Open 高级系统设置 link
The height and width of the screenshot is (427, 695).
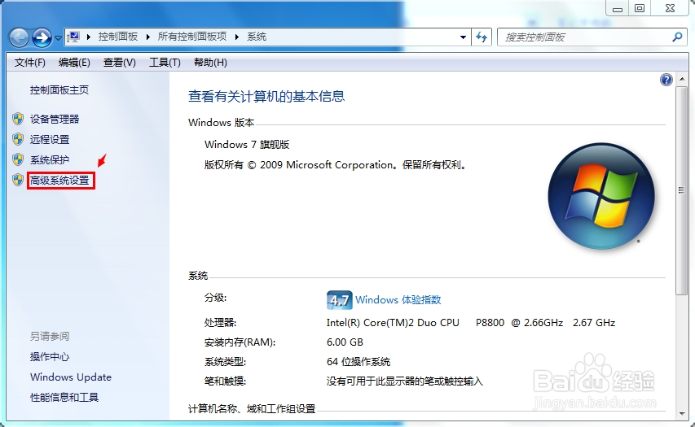coord(59,180)
